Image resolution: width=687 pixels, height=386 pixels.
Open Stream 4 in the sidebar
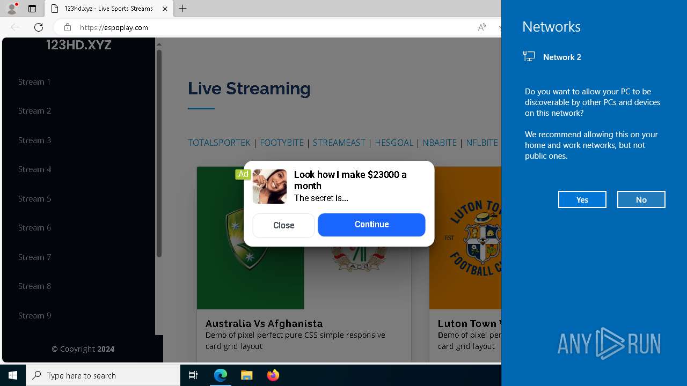[x=34, y=169]
